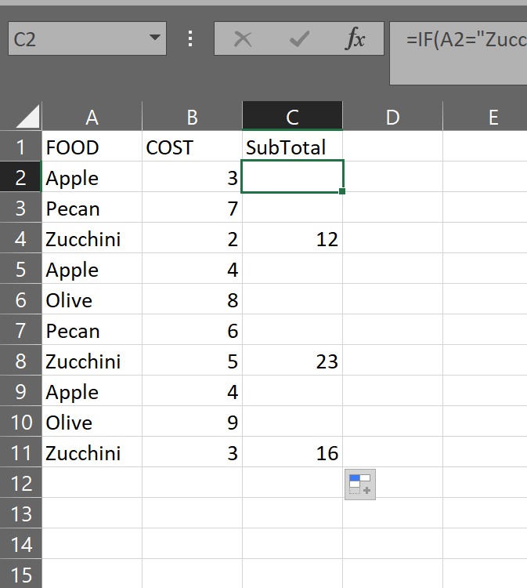
Task: Click the Select All corner triangle
Action: click(28, 118)
